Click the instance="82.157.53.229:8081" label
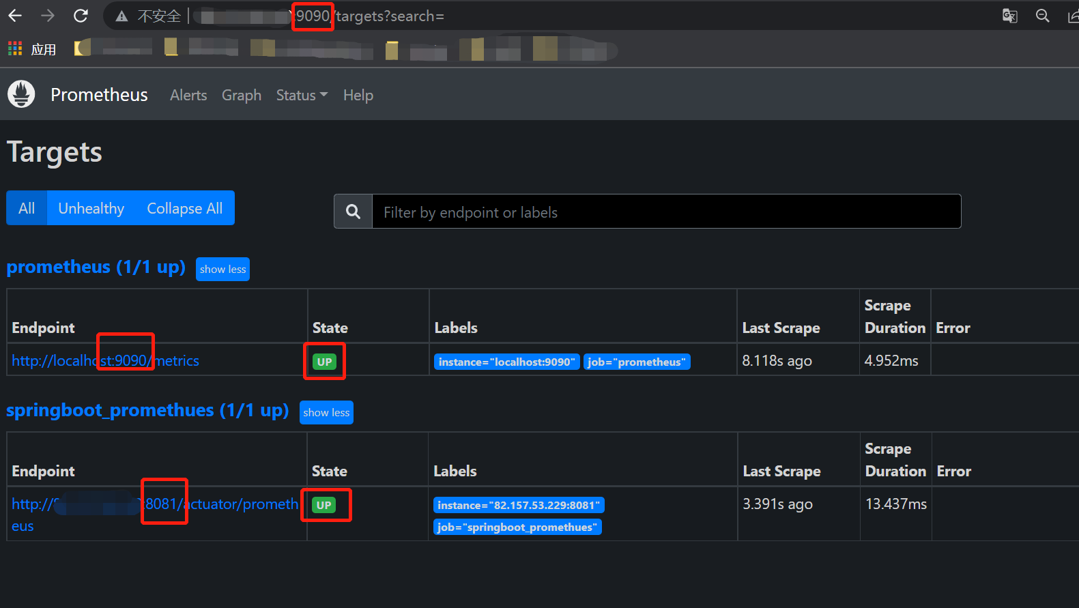The width and height of the screenshot is (1079, 608). click(x=519, y=505)
